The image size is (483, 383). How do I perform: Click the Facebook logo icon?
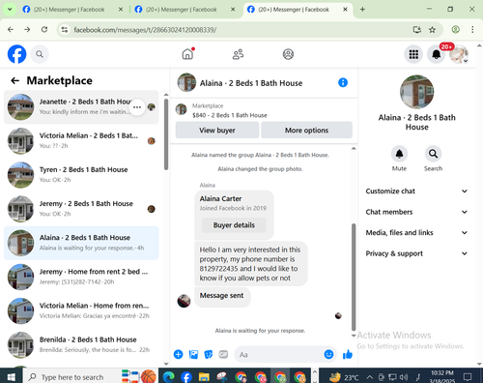point(16,54)
